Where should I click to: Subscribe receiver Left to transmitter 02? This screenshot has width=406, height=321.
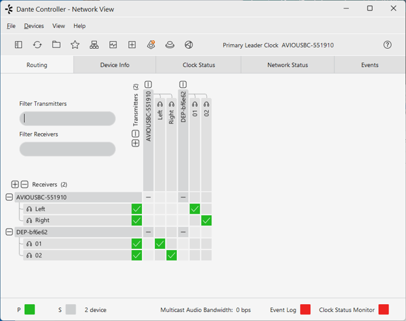click(x=206, y=209)
